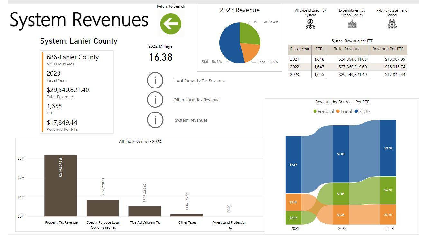Click info icon for Local Property Tax Revenues
The height and width of the screenshot is (235, 421).
155,80
